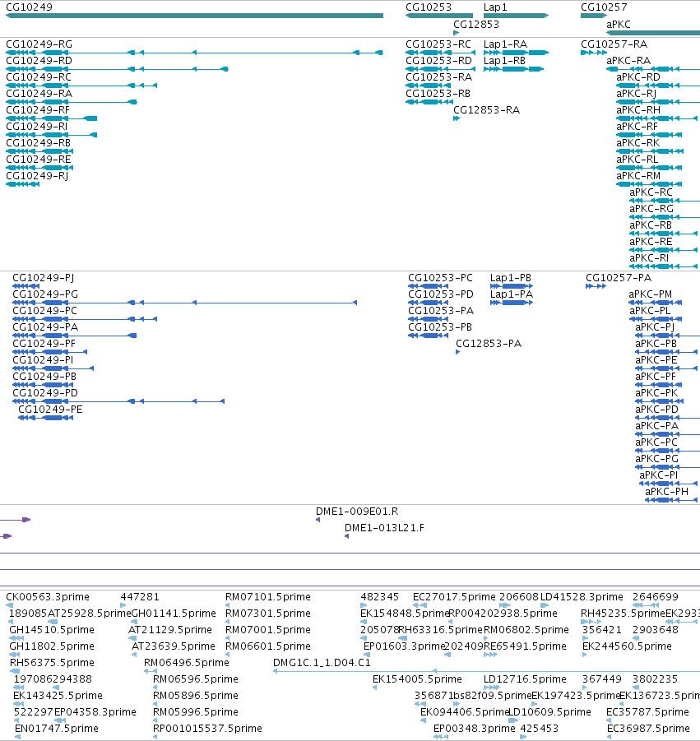The image size is (700, 741).
Task: Click EST label RH56375.5prime
Action: [52, 663]
